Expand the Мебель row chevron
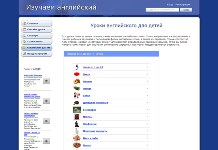This screenshot has height=150, width=218. tap(147, 117)
